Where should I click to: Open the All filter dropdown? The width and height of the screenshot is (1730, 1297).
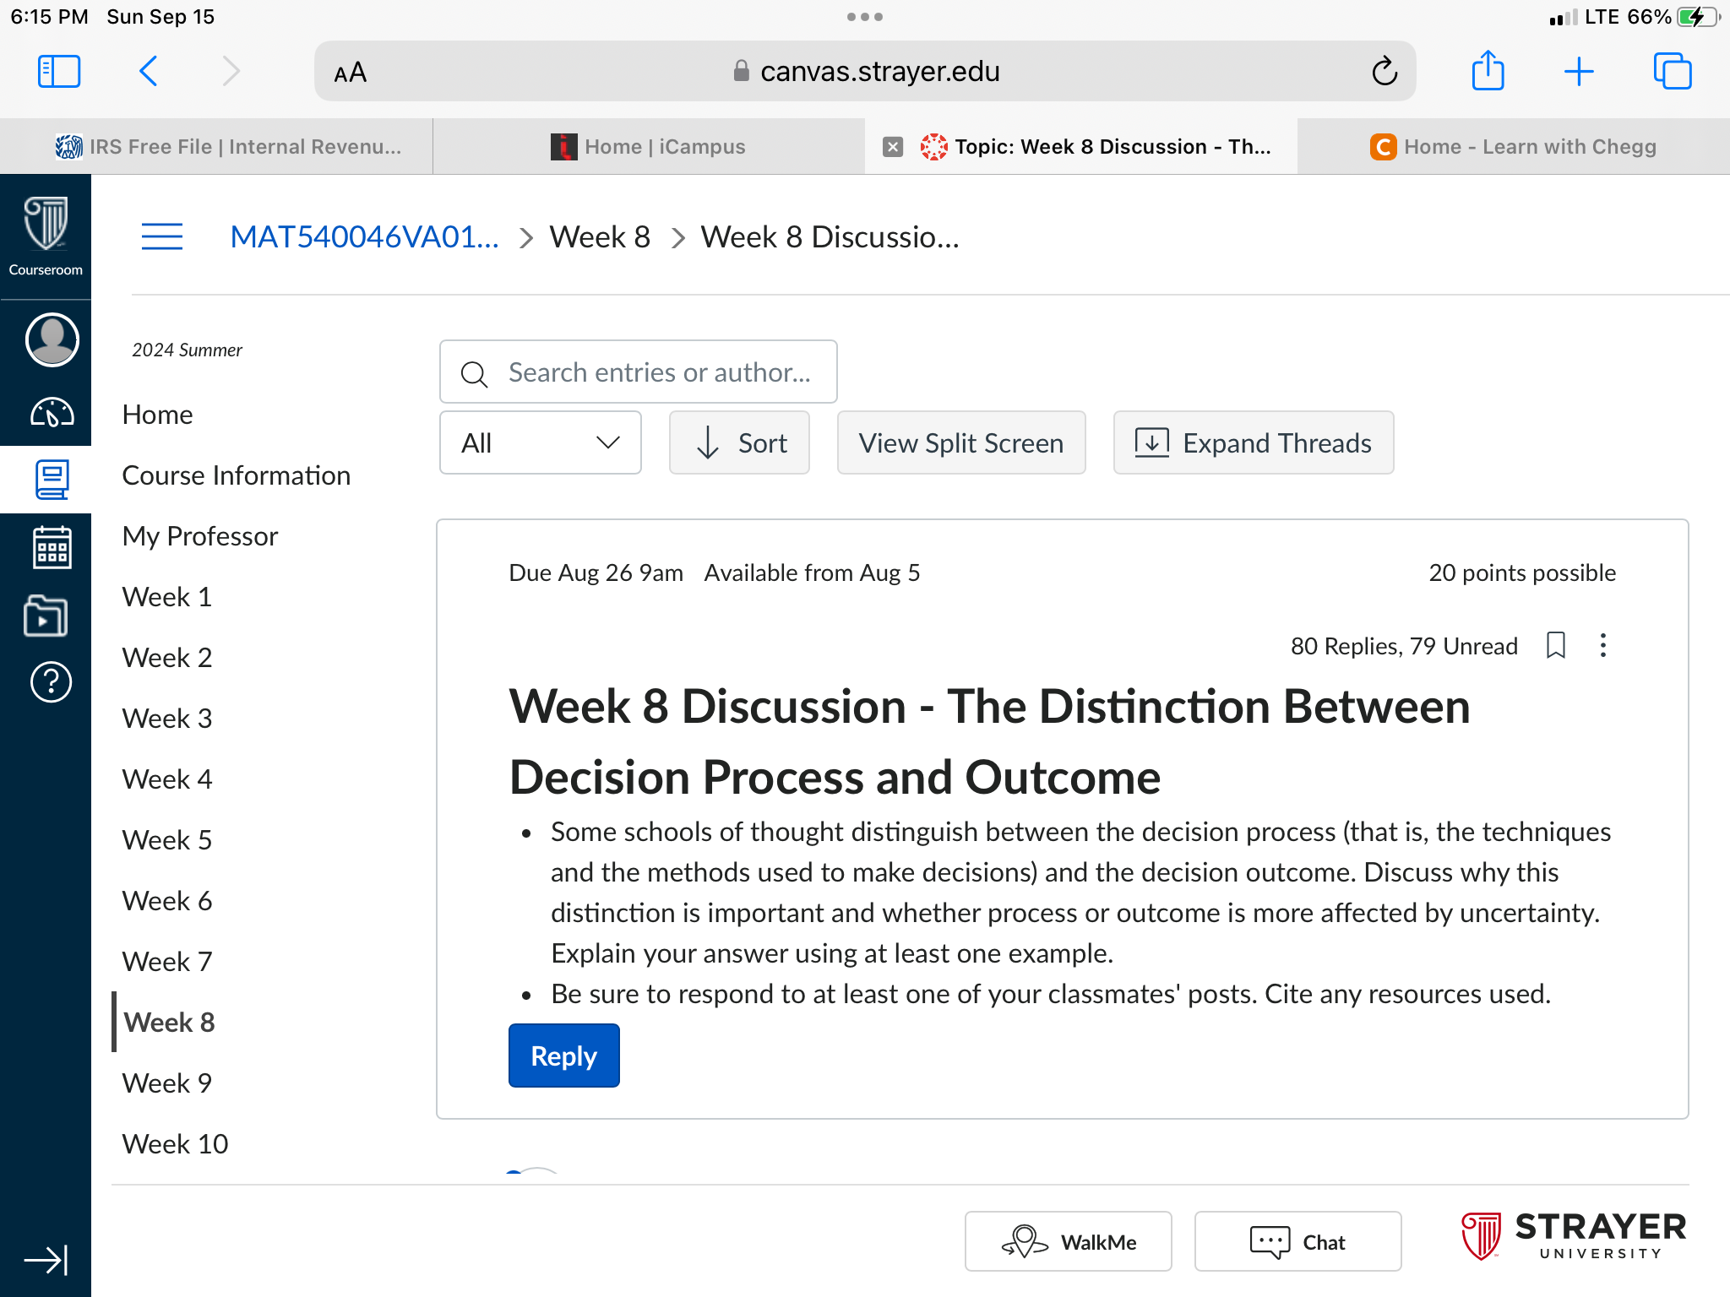[541, 442]
